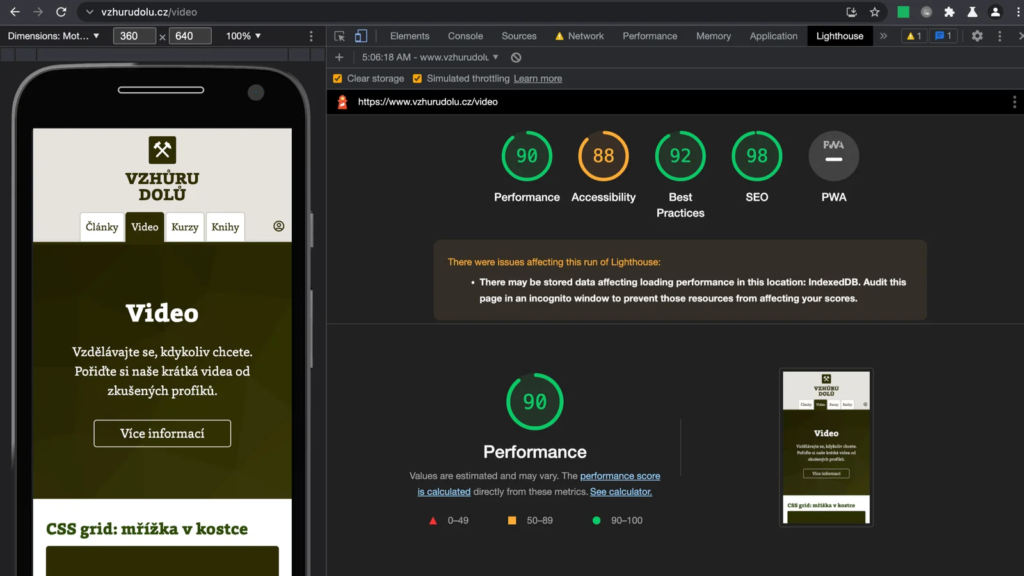Uncheck the Clear storage checkbox

pyautogui.click(x=337, y=79)
